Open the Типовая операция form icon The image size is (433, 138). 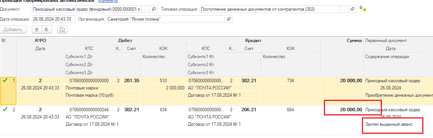(x=352, y=9)
